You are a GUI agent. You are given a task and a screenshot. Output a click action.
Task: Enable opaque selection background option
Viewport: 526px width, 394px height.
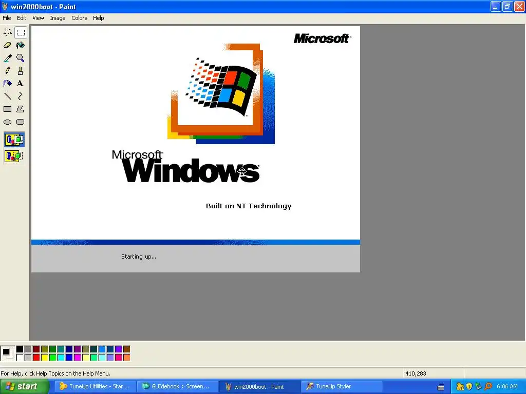14,140
